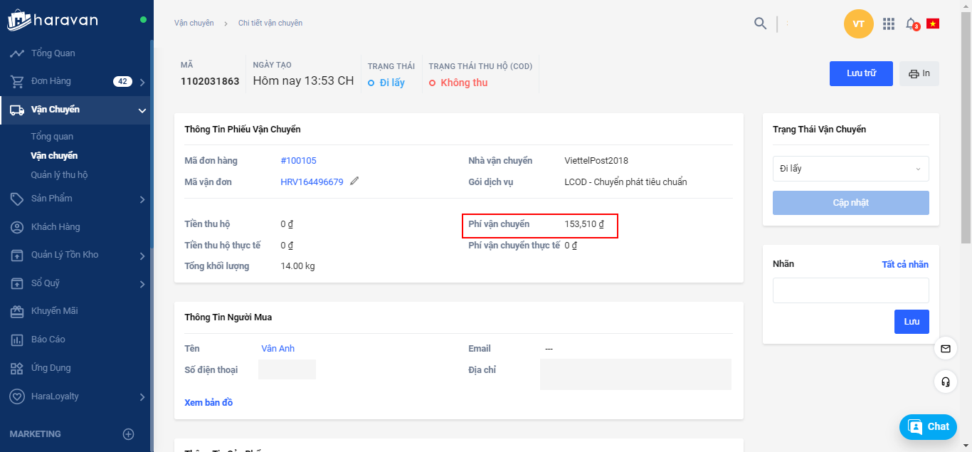Open the apps grid icon
This screenshot has width=972, height=452.
point(888,23)
